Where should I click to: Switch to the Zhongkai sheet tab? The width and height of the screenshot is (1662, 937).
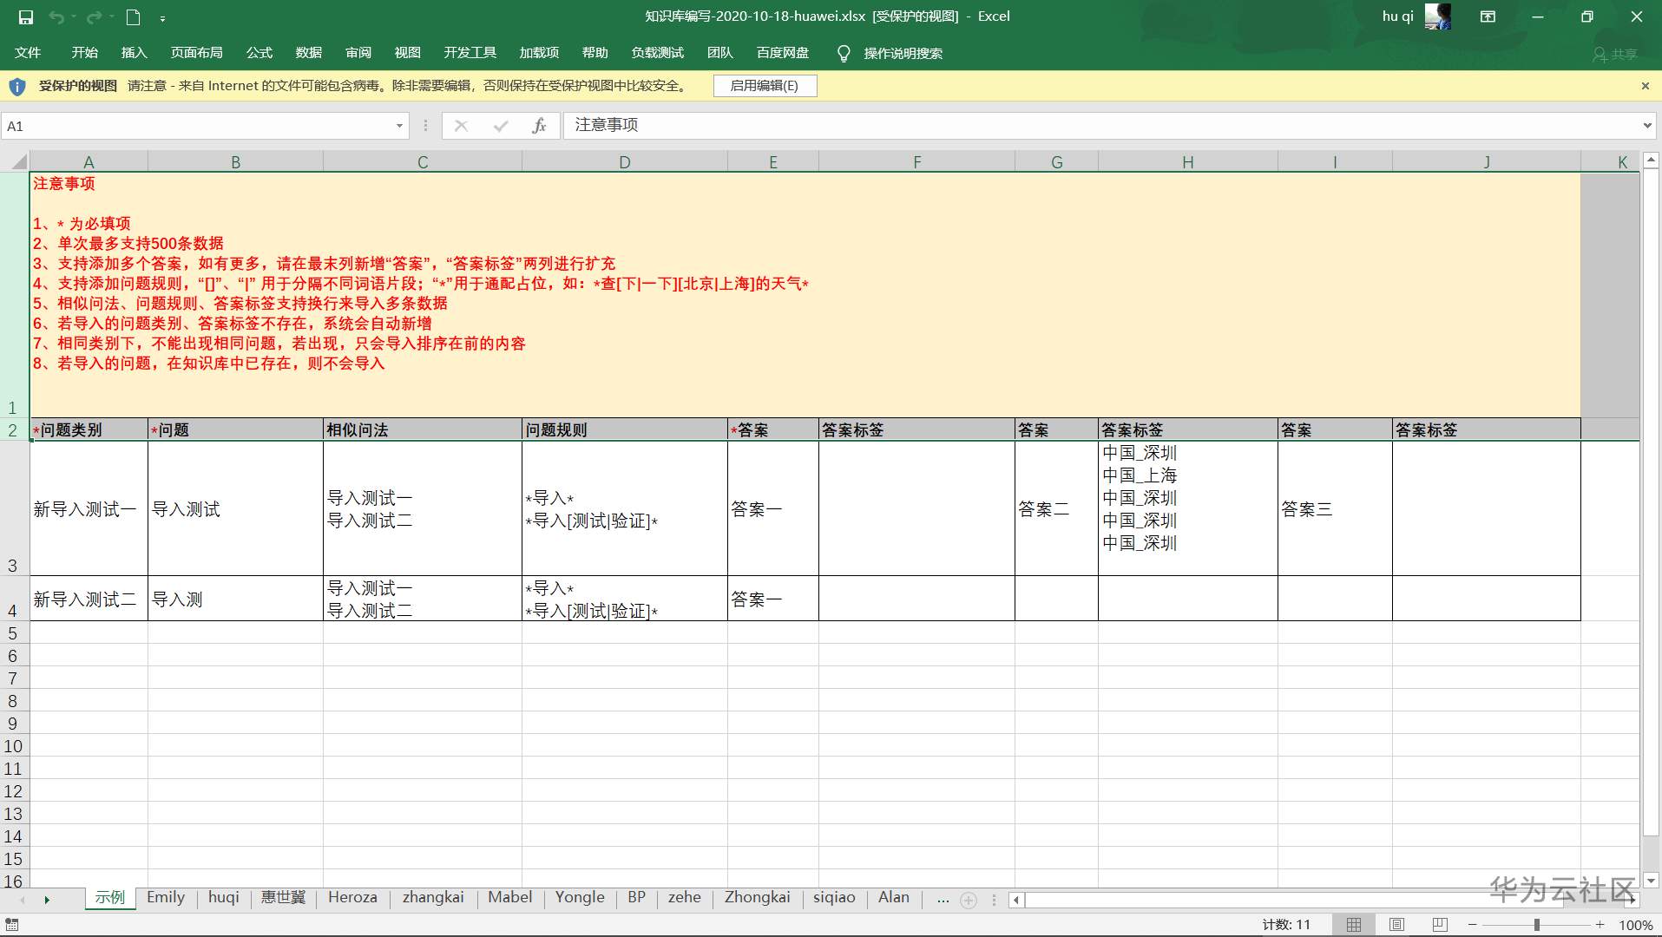[x=758, y=897]
